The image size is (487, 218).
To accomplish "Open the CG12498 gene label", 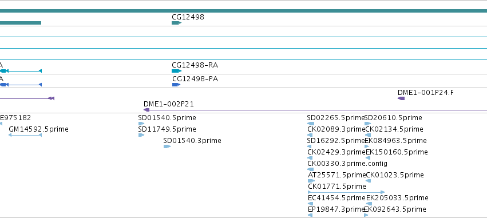I will coord(188,17).
